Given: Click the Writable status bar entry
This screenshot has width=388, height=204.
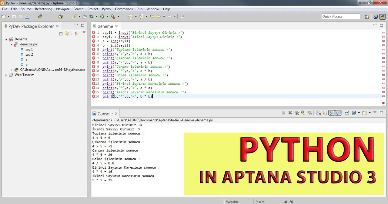Looking at the screenshot, I should click(x=232, y=202).
